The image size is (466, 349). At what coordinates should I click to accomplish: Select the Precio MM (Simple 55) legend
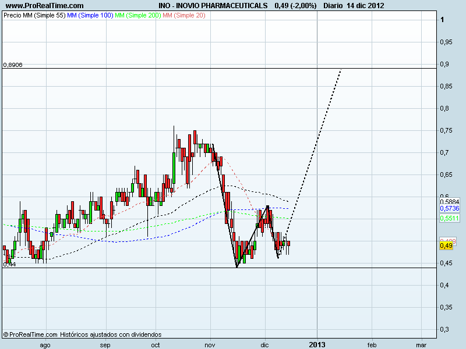(x=34, y=15)
